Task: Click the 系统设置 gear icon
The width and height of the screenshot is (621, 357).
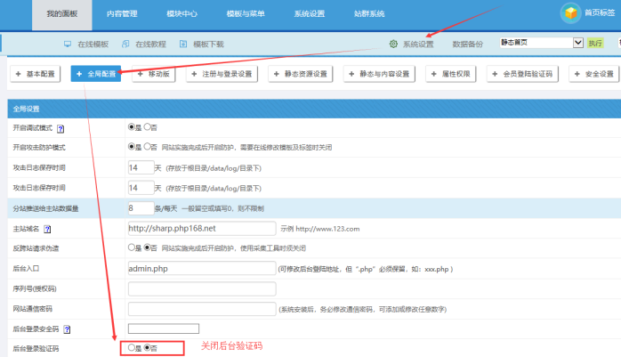Action: click(393, 43)
